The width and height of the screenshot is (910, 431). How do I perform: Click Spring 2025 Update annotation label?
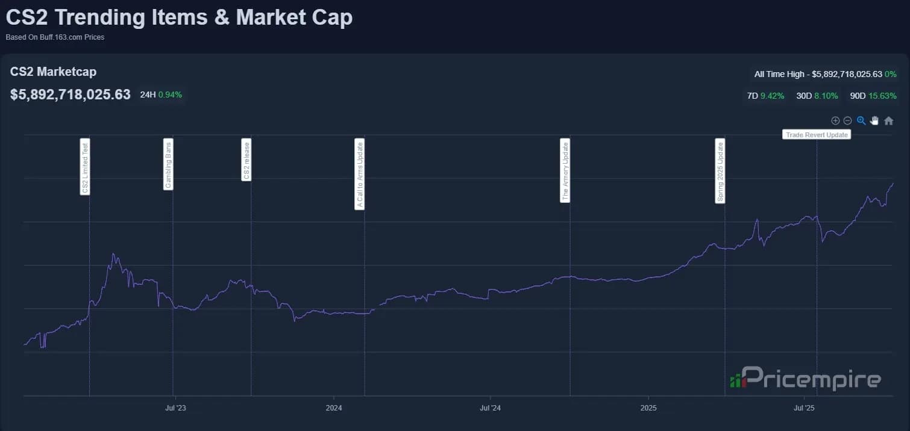[720, 171]
